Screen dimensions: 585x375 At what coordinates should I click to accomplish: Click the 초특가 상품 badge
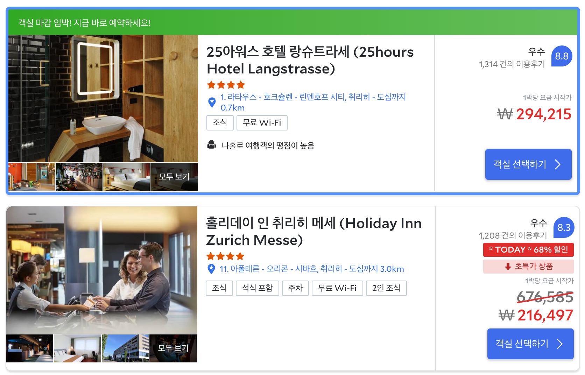tap(528, 267)
